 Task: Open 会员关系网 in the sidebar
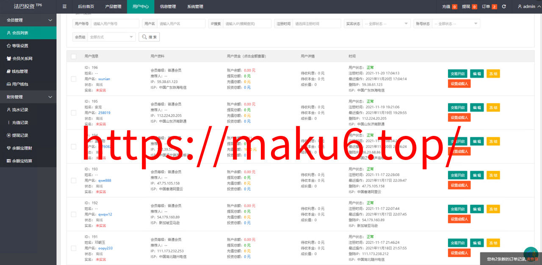[x=28, y=58]
